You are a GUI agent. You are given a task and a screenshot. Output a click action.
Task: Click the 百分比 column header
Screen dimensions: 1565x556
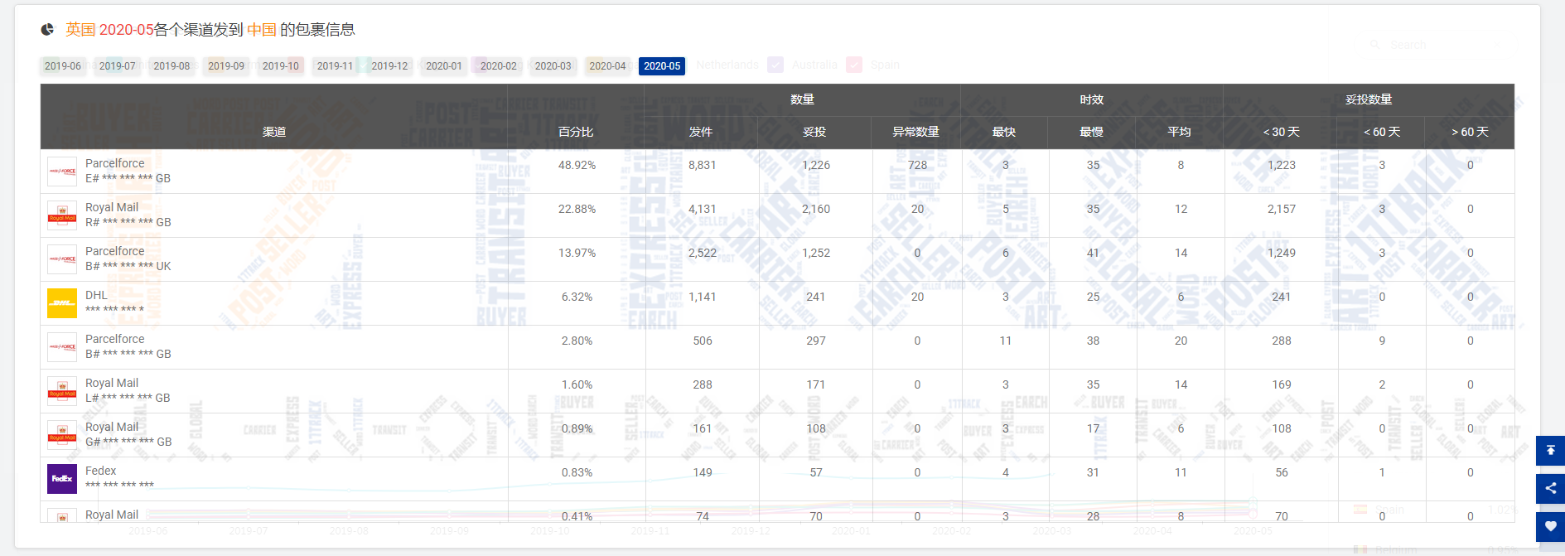[x=576, y=132]
